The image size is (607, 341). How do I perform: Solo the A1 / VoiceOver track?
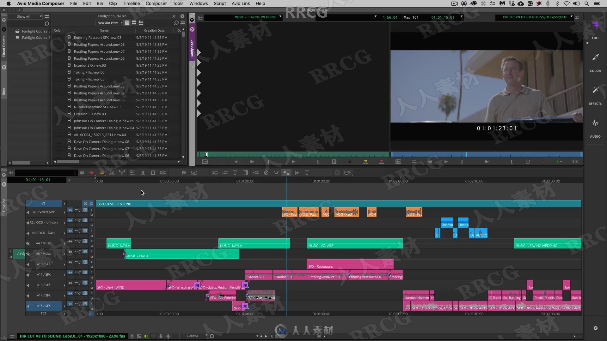click(x=92, y=210)
